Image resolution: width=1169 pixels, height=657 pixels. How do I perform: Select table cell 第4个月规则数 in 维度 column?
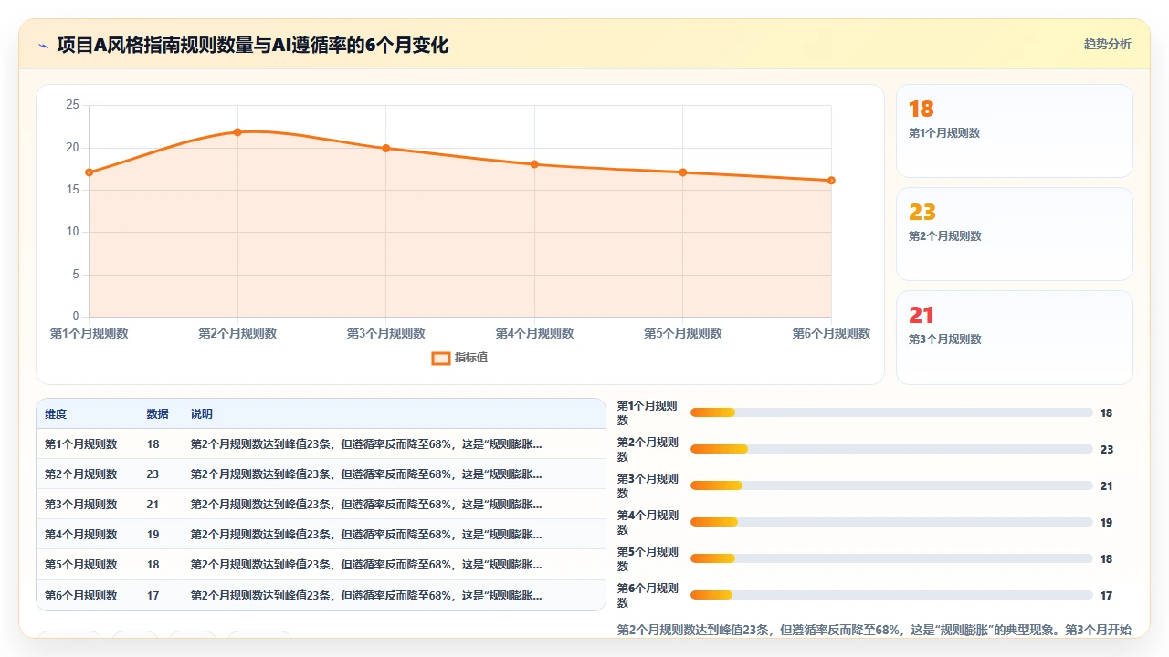point(80,535)
